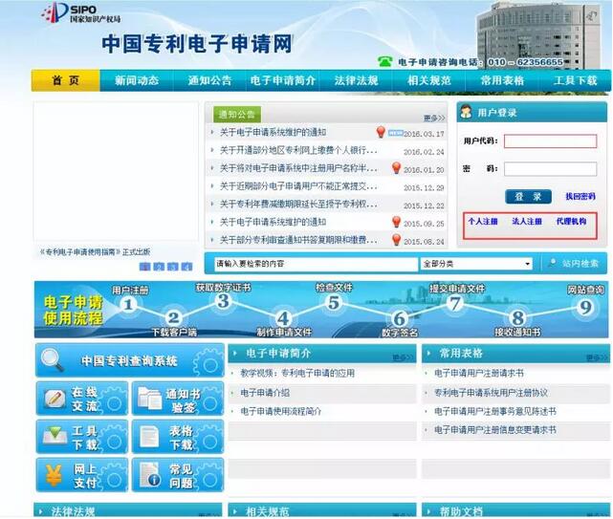Click the 站内检索 search button
The image size is (613, 519).
[x=575, y=264]
